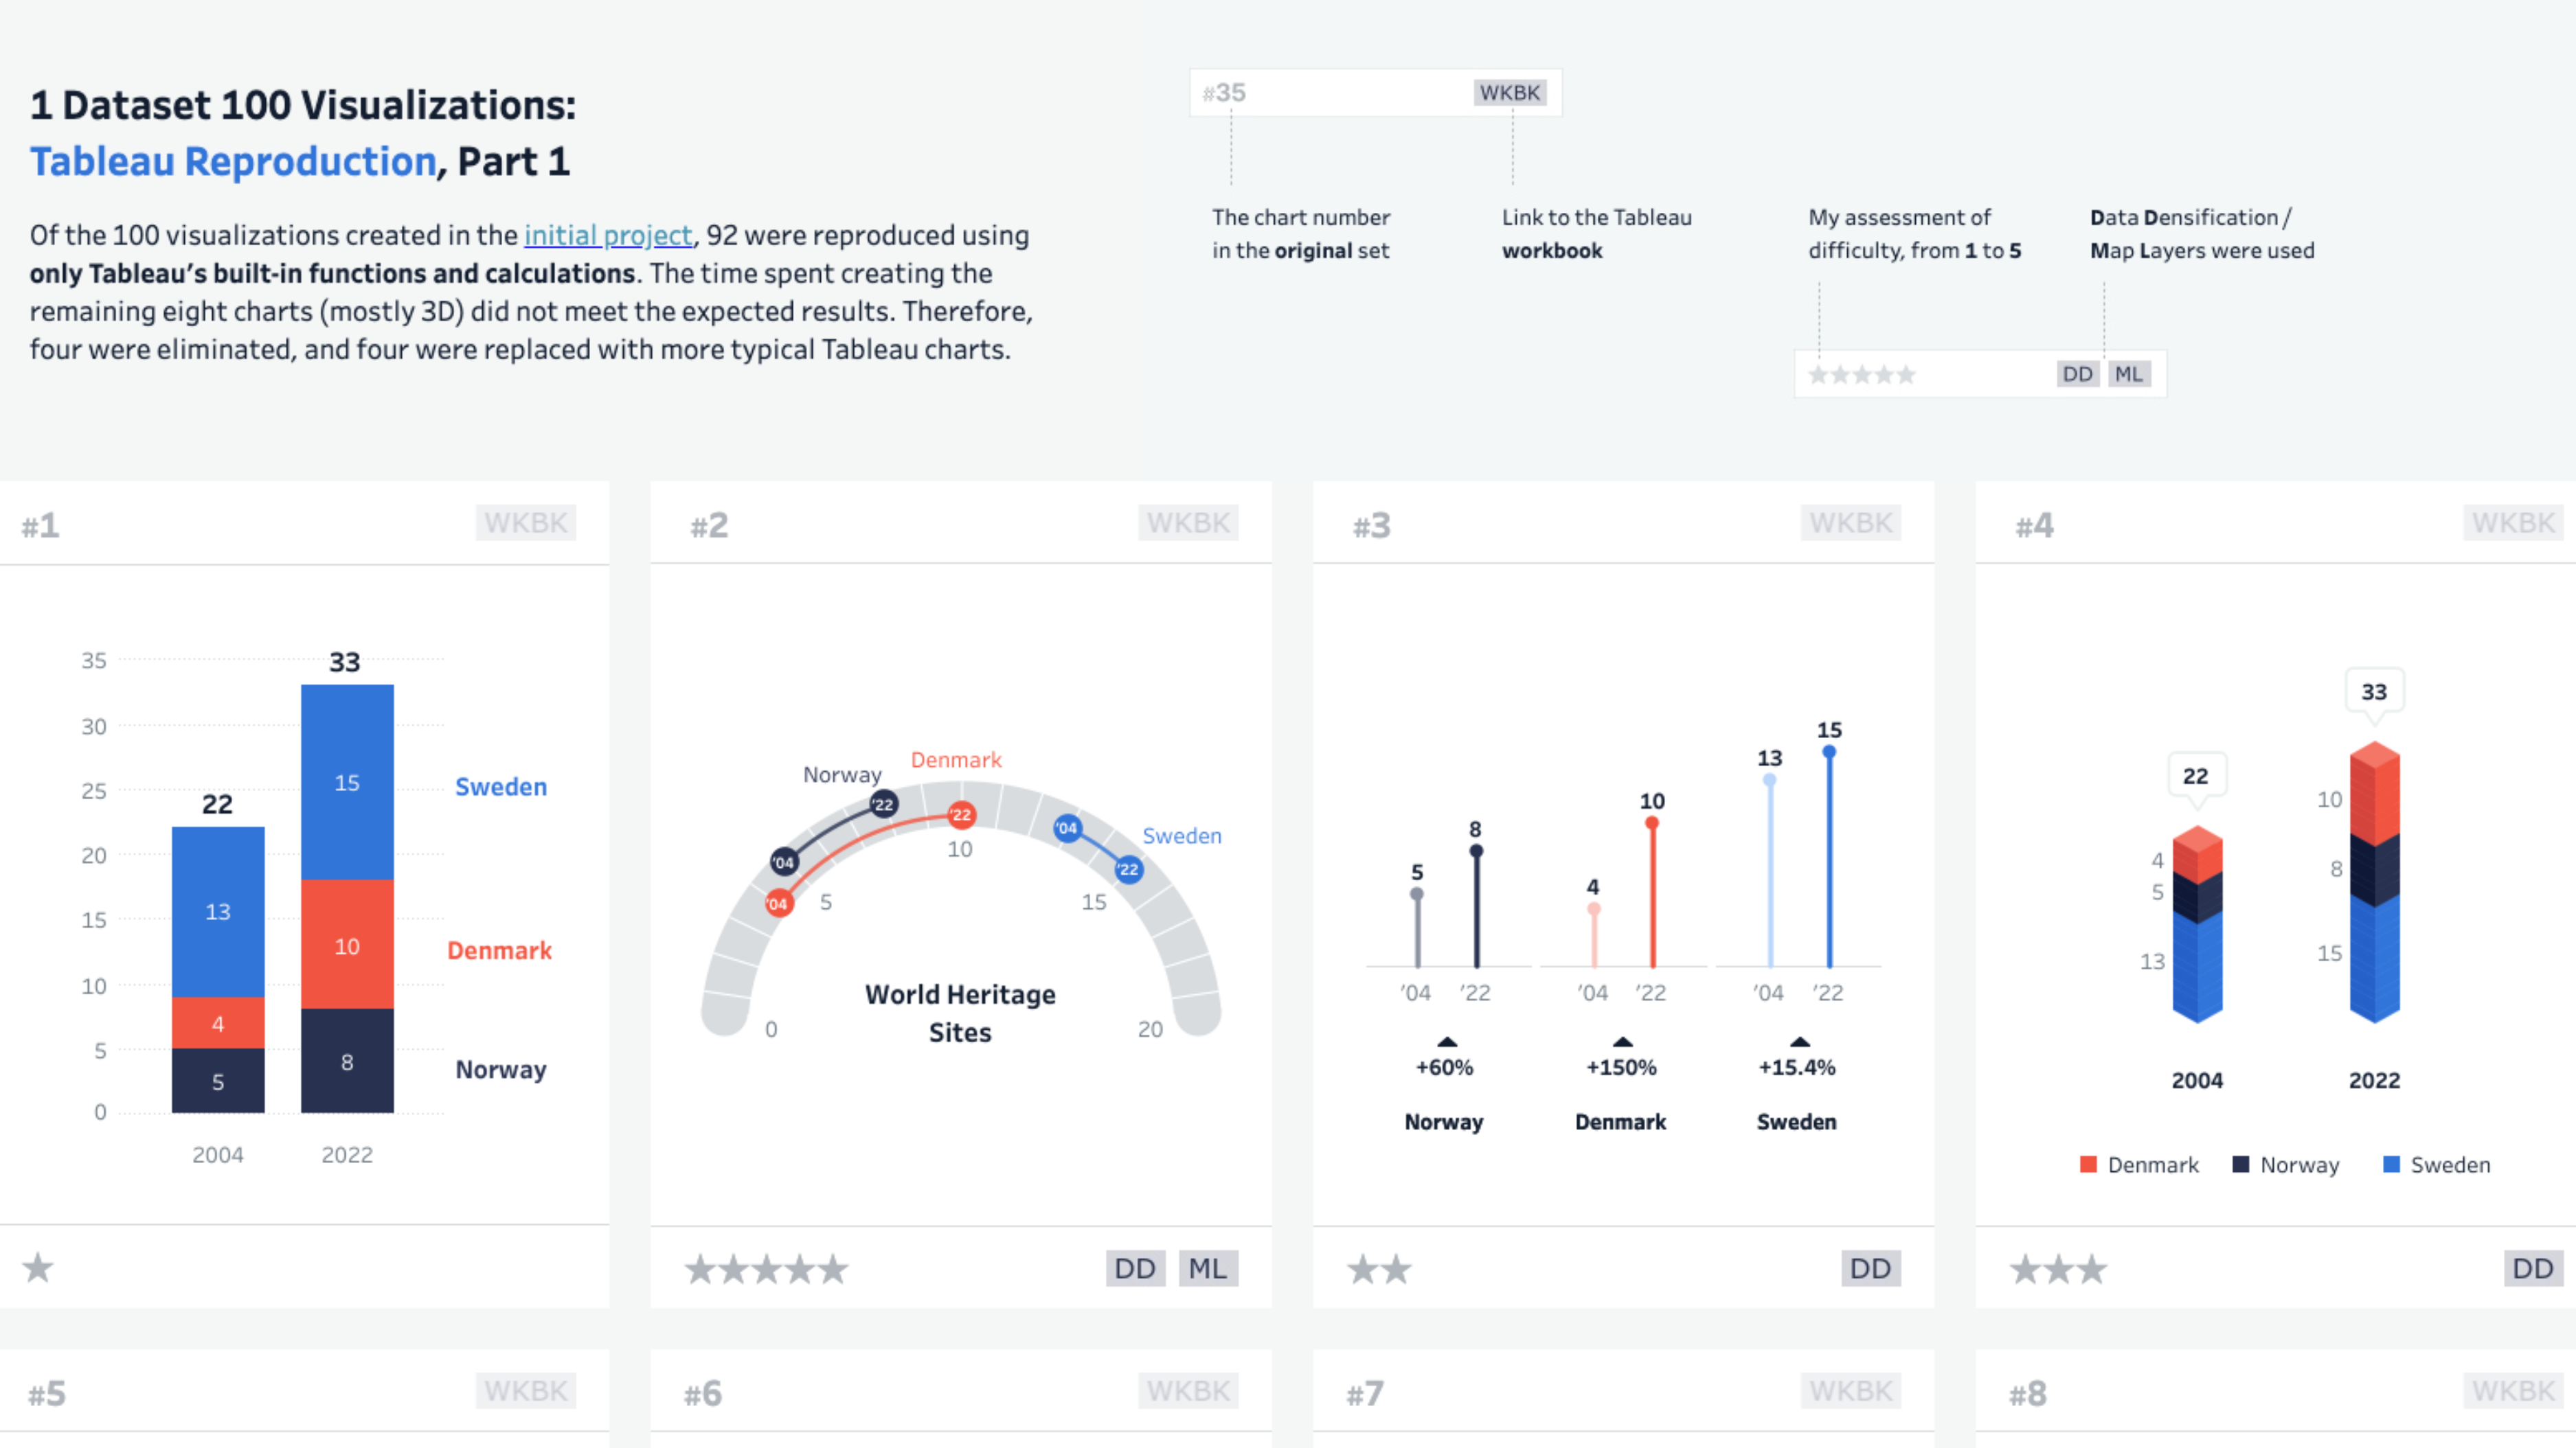Click the up triangle above Denmark's +150%
Viewport: 2576px width, 1448px height.
point(1622,1042)
